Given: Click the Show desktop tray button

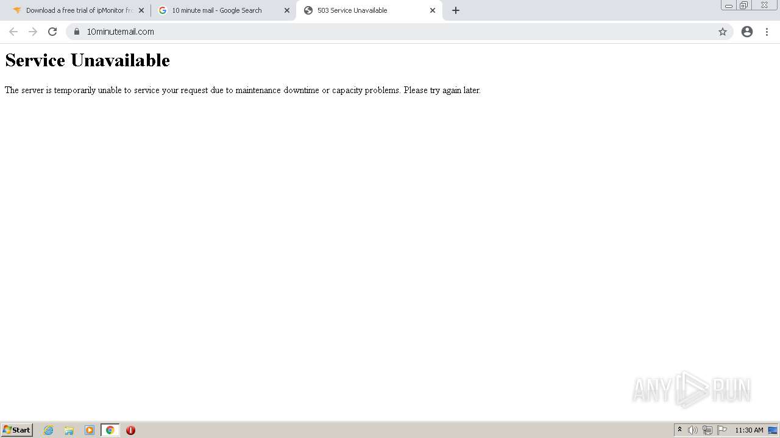Looking at the screenshot, I should (773, 430).
